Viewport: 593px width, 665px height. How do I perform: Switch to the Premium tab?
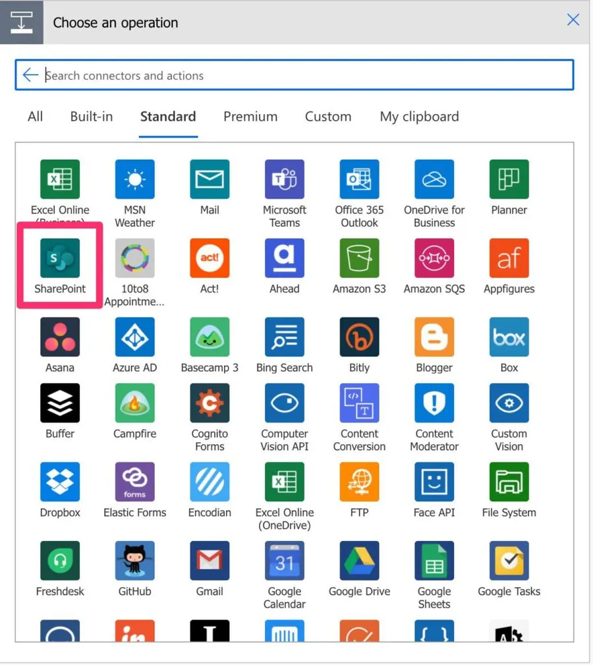pos(250,117)
